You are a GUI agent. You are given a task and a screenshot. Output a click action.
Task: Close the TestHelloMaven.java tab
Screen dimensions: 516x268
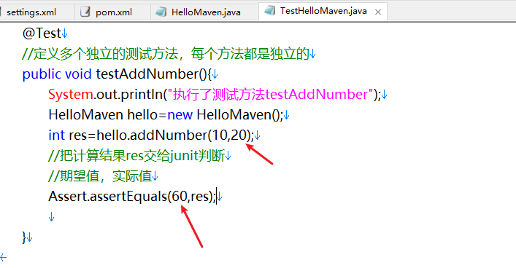378,12
